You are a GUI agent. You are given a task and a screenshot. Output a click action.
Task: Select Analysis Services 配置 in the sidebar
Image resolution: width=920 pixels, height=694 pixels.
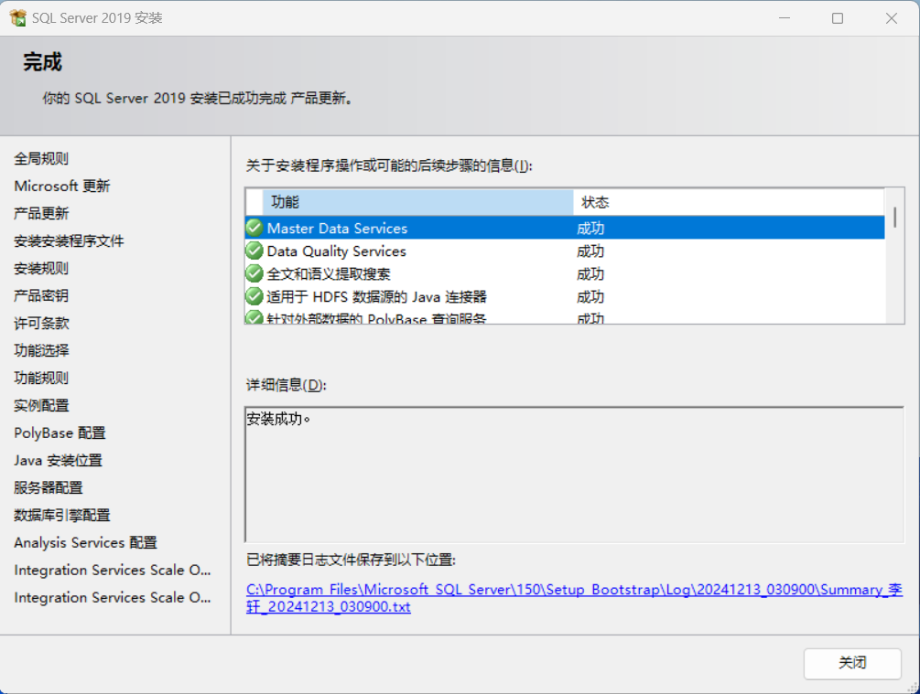pyautogui.click(x=84, y=542)
